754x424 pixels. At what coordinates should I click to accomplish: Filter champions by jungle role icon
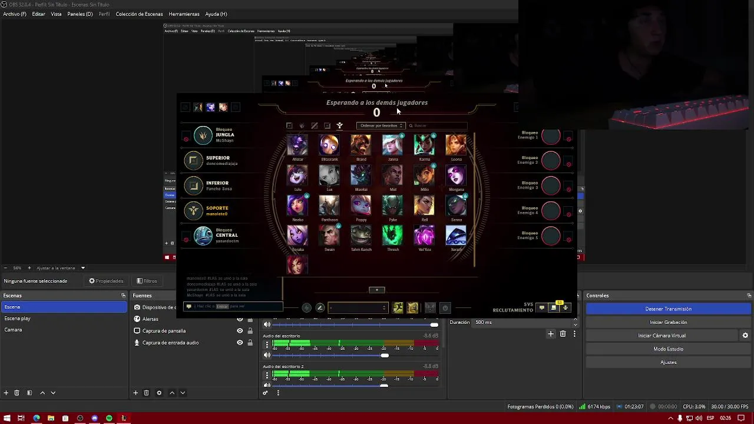(302, 125)
